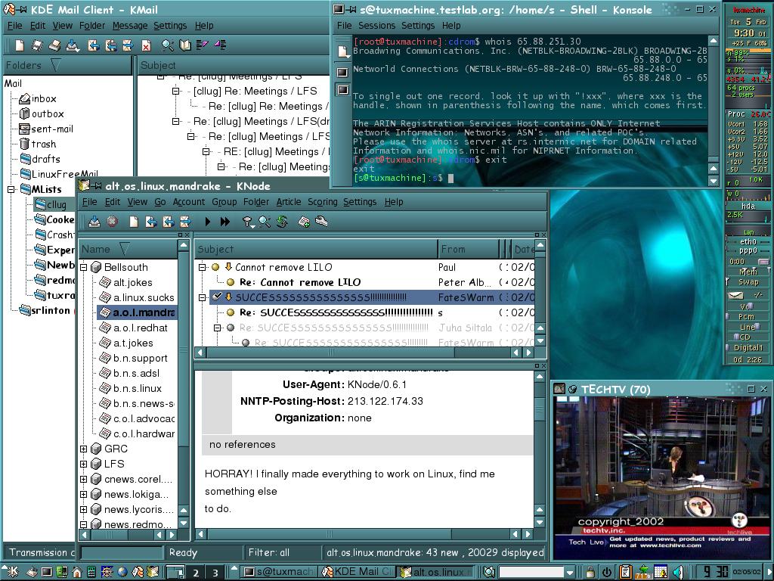Select alt.jokes newsgroup in KNode
This screenshot has width=774, height=581.
(126, 283)
